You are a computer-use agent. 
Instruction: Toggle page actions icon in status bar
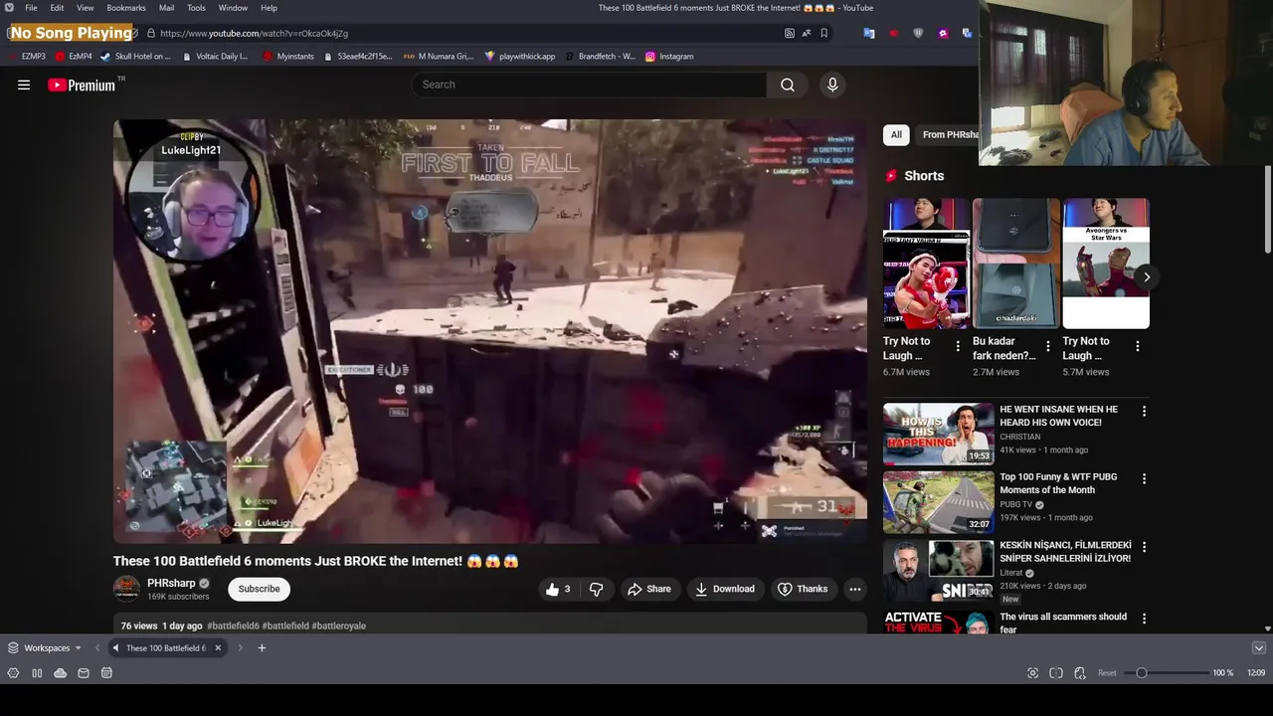point(1080,673)
